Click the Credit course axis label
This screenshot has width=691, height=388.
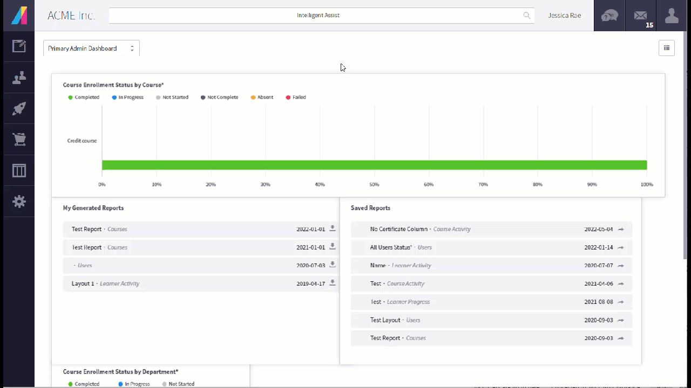click(x=82, y=141)
